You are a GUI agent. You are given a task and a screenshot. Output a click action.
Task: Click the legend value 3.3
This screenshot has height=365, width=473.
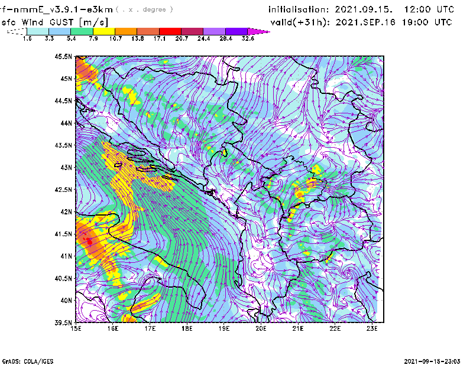49,38
